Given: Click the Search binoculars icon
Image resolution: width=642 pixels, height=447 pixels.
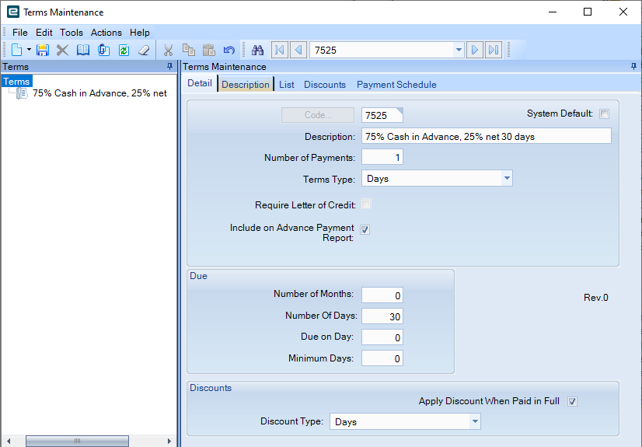Looking at the screenshot, I should (257, 50).
